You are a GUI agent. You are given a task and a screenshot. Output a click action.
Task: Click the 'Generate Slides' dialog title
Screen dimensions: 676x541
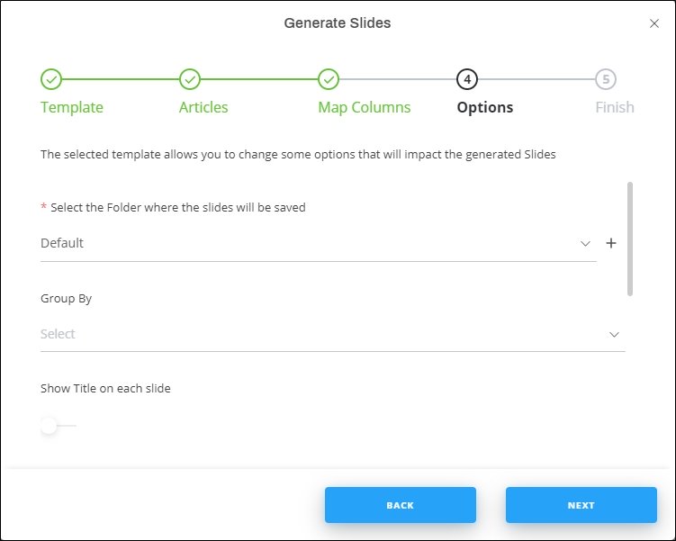coord(338,23)
